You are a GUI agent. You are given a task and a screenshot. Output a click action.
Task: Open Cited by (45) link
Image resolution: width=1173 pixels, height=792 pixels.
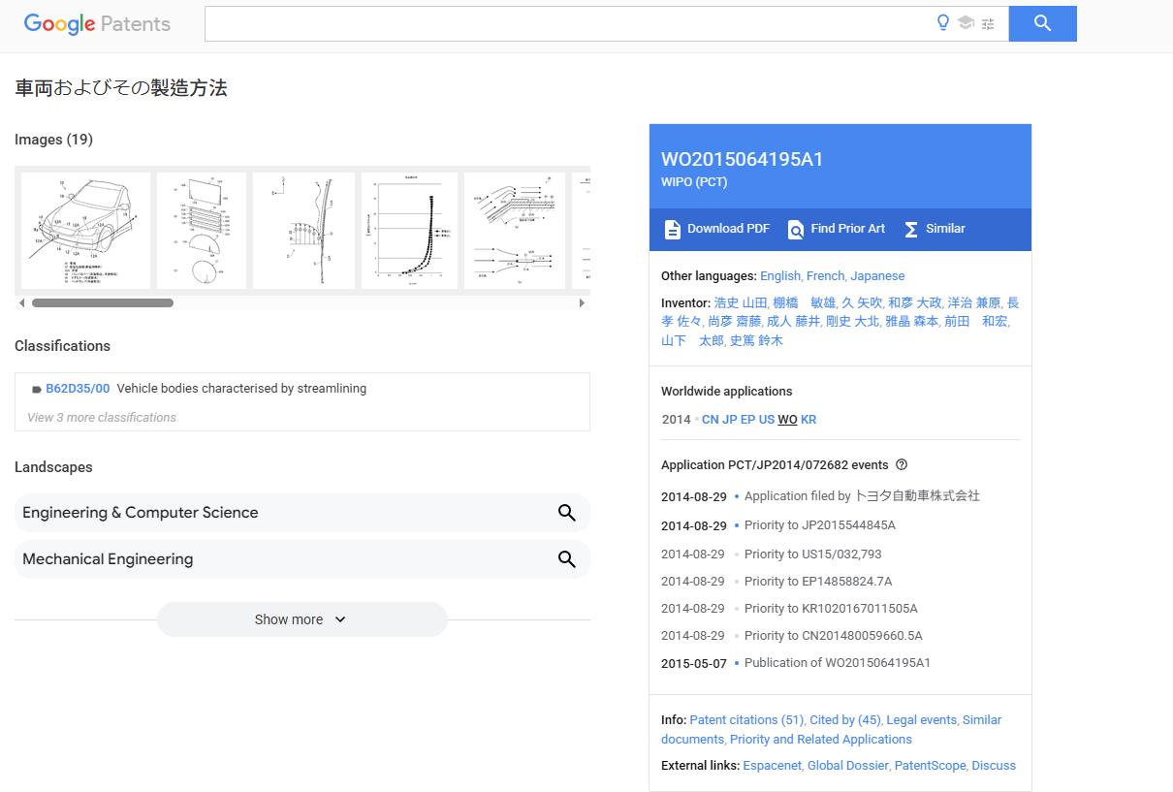pos(845,720)
